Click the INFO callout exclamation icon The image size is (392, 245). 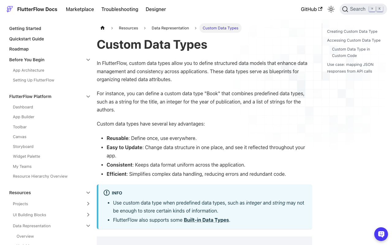tap(106, 193)
